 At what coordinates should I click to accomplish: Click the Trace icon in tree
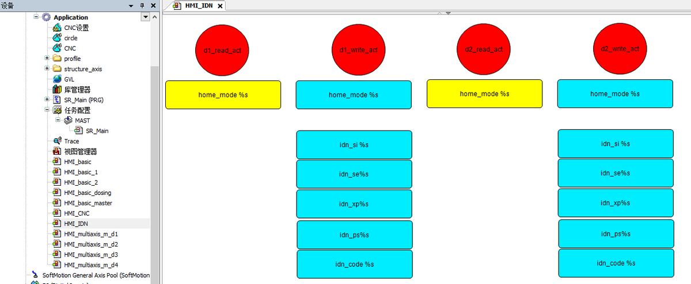tap(57, 141)
